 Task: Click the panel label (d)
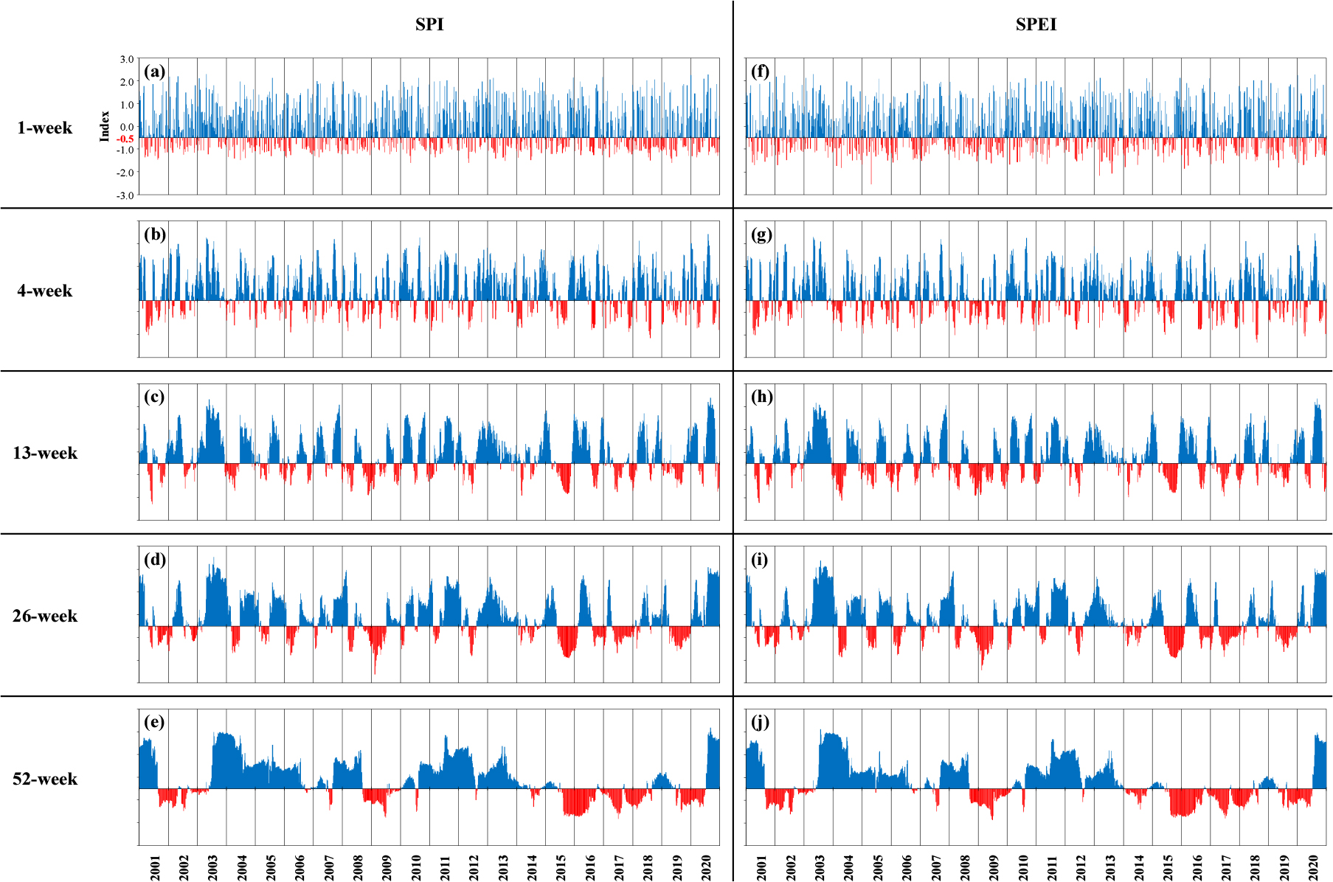coord(155,560)
